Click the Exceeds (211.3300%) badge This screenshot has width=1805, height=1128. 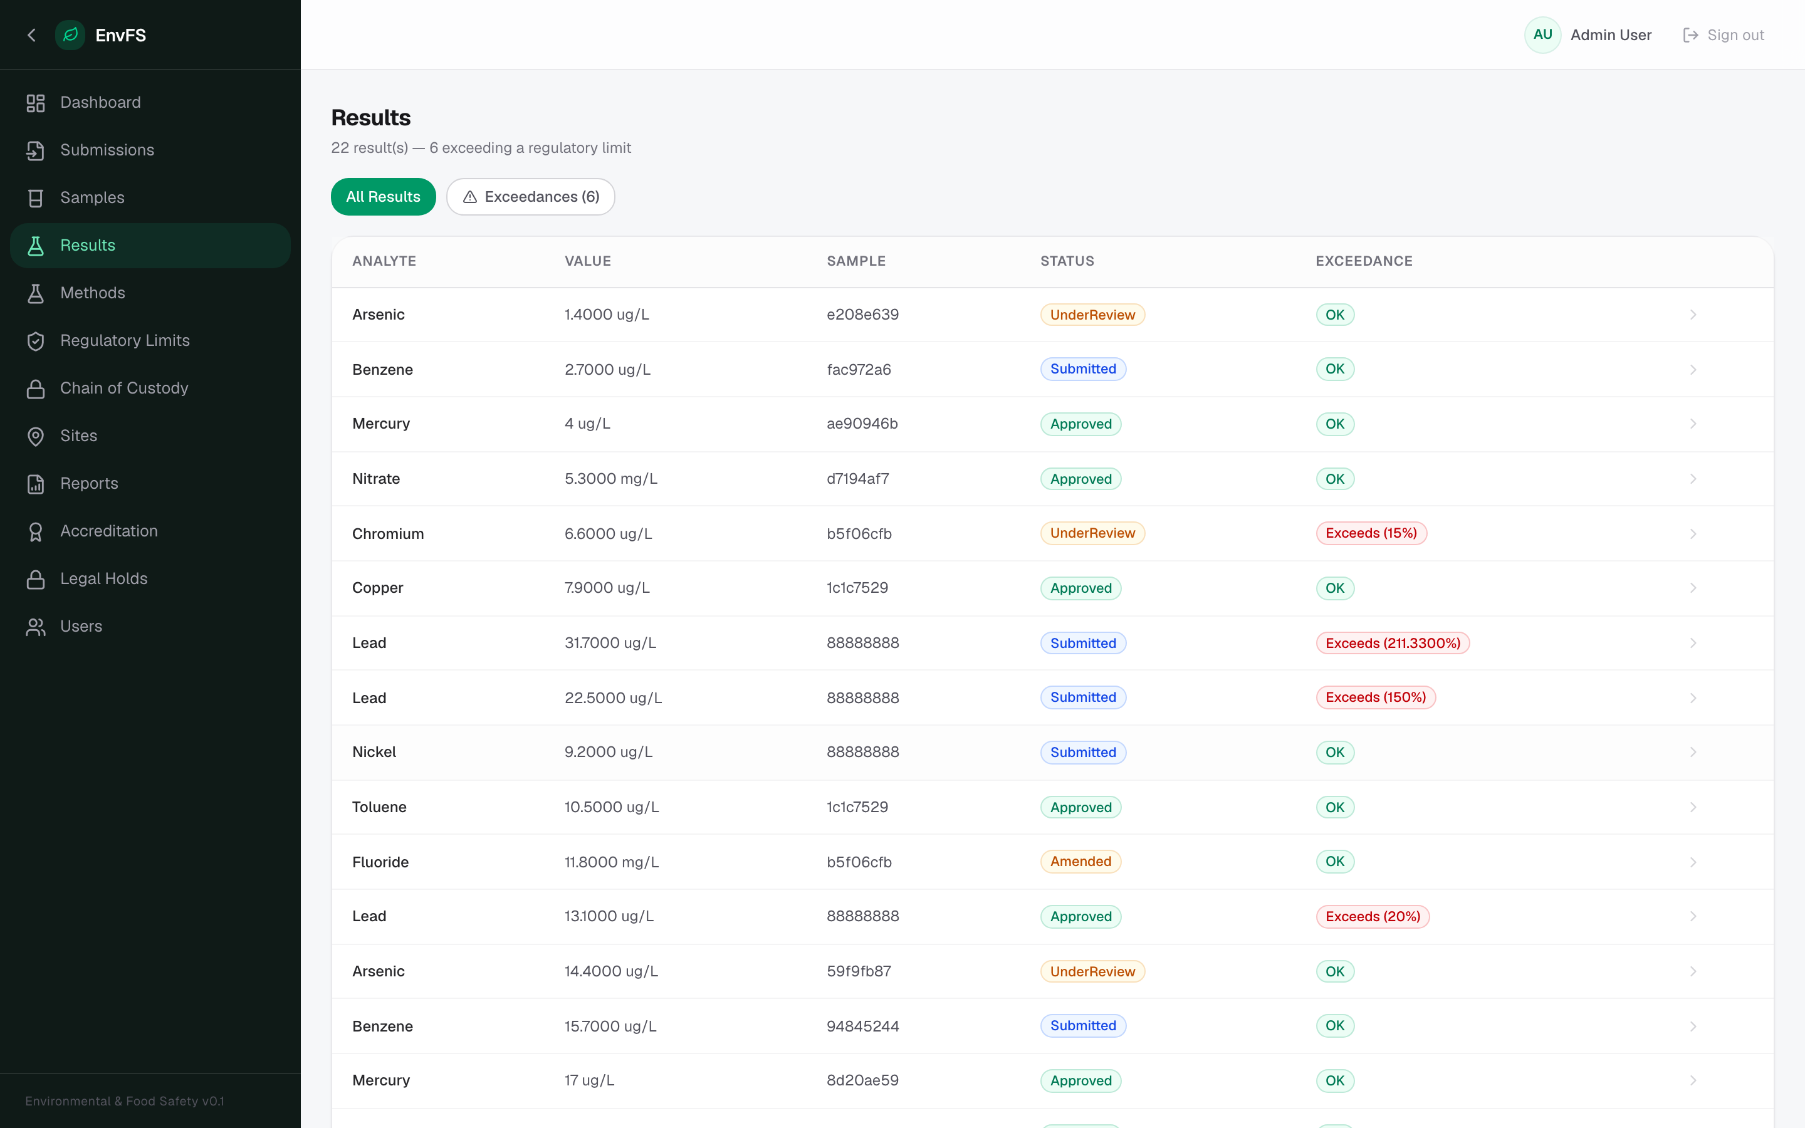click(1393, 643)
